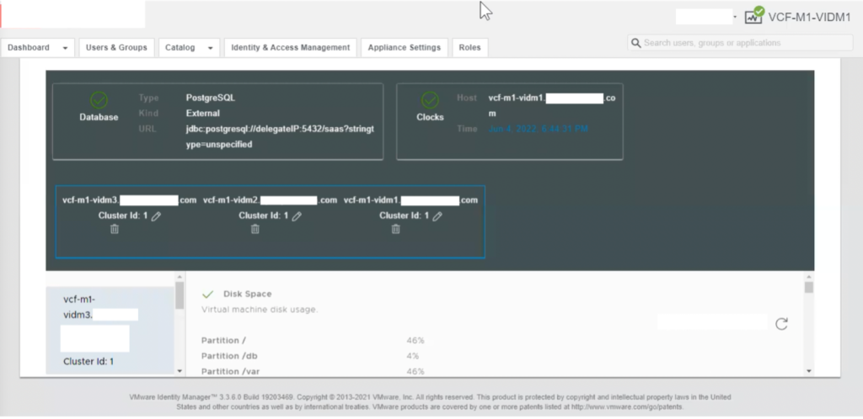Viewport: 863px width, 419px height.
Task: Click the PostgreSQL database type value
Action: pyautogui.click(x=211, y=98)
